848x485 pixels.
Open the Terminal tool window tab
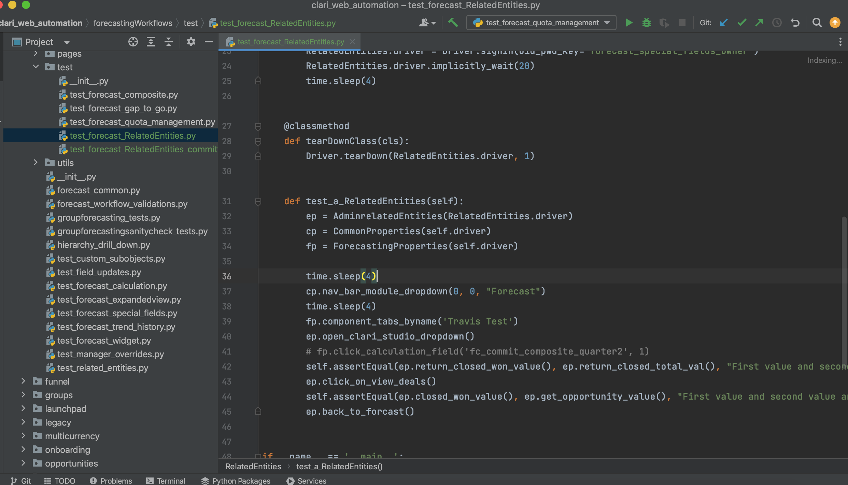[x=166, y=481]
